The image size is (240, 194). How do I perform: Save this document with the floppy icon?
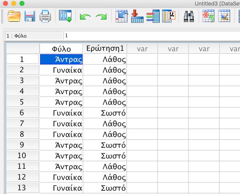[30, 16]
